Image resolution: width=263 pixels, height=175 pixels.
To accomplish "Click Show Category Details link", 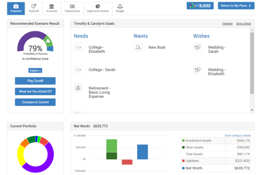I will (238, 135).
